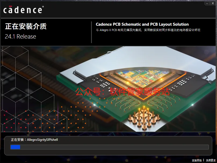Click the 正在安装介质 heading
The width and height of the screenshot is (217, 163).
coord(26,26)
